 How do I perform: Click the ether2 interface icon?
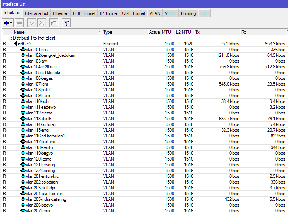pyautogui.click(x=17, y=44)
